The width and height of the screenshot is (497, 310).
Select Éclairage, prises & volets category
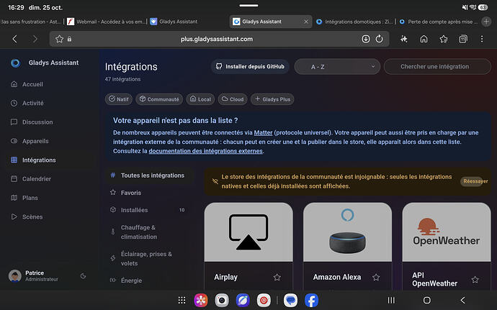pyautogui.click(x=149, y=259)
